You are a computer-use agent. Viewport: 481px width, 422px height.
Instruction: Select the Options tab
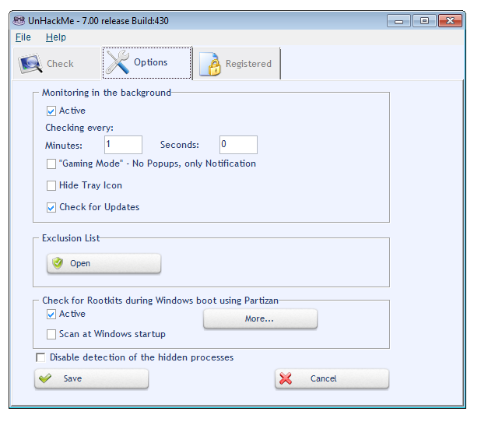(146, 63)
